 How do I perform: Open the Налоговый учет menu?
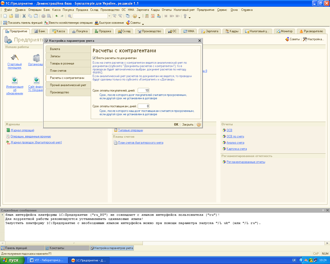(184, 10)
